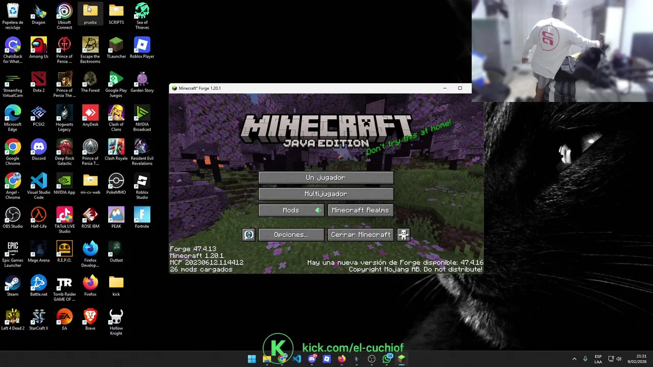Open WhatsApp from the taskbar
653x367 pixels.
[387, 359]
